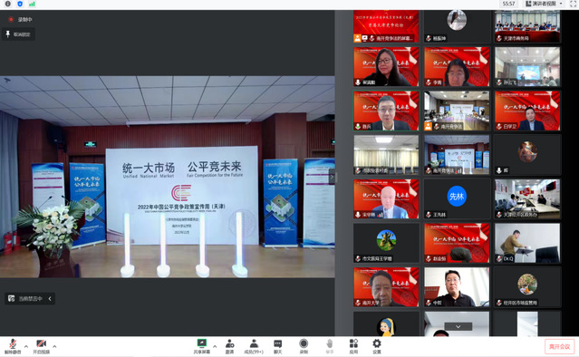
Task: Open the 演讲者视图 speaker view dropdown
Action: click(545, 4)
